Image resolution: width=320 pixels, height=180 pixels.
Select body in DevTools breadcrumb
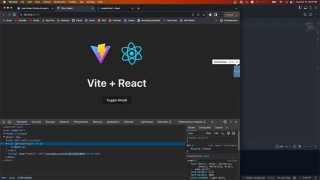(x=12, y=178)
